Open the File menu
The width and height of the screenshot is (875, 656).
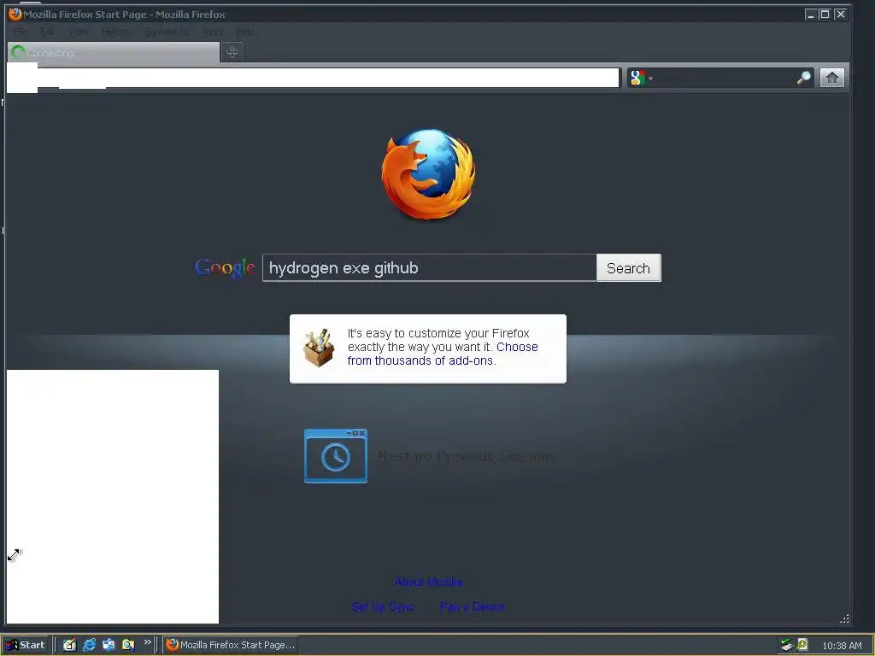(x=21, y=32)
